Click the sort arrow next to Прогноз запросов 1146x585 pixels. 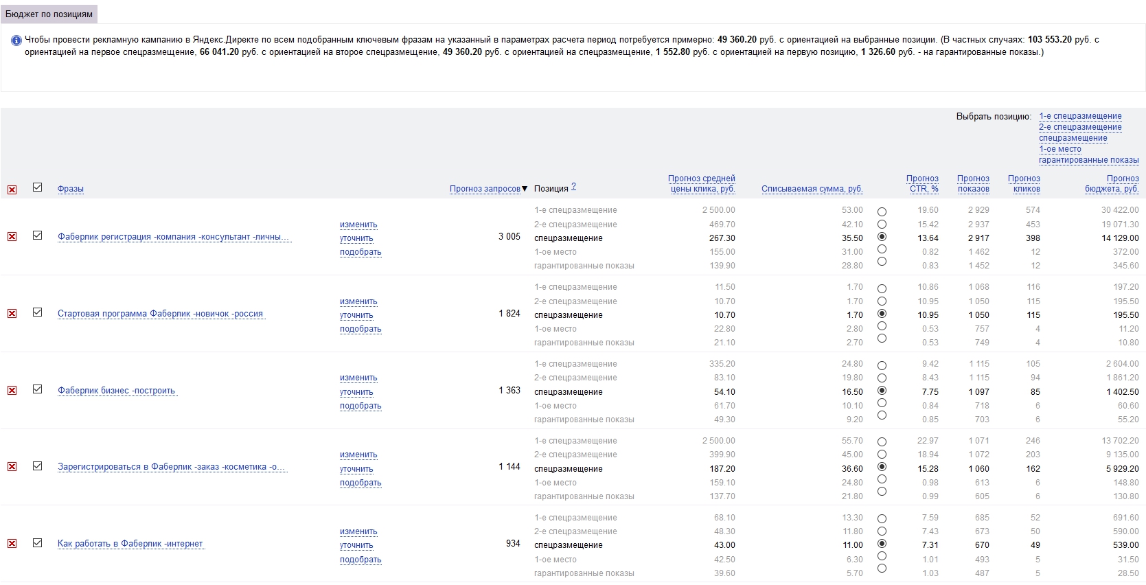(x=525, y=189)
